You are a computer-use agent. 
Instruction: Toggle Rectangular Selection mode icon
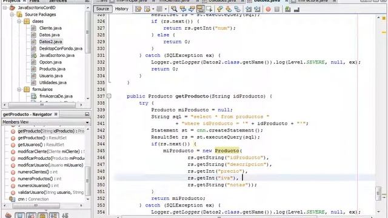(209, 9)
